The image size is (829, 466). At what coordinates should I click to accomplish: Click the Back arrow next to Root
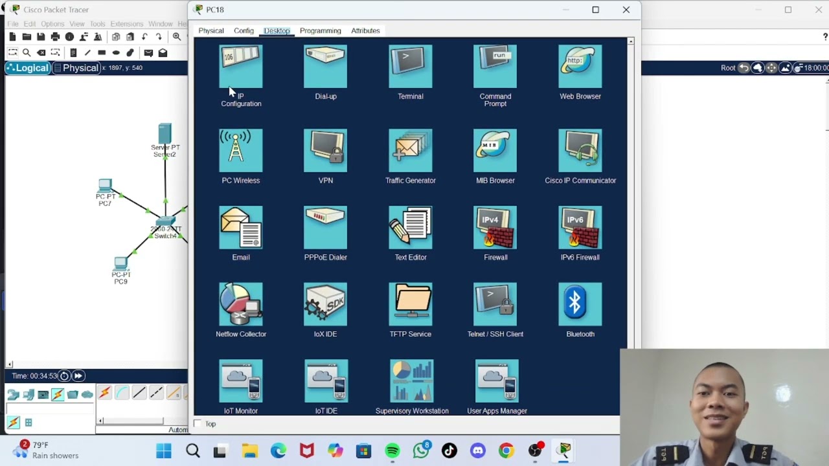[x=744, y=68]
